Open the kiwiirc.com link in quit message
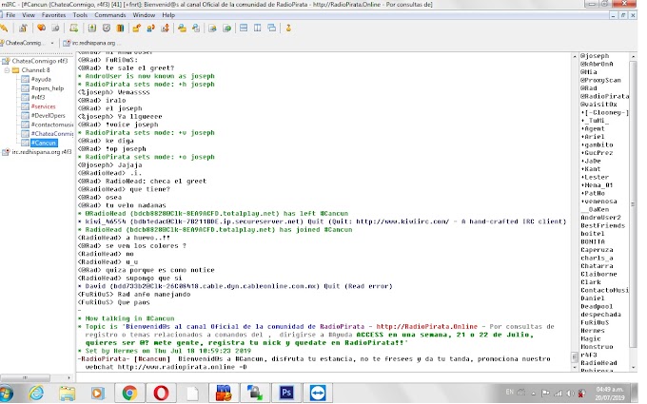The width and height of the screenshot is (647, 404). 402,221
